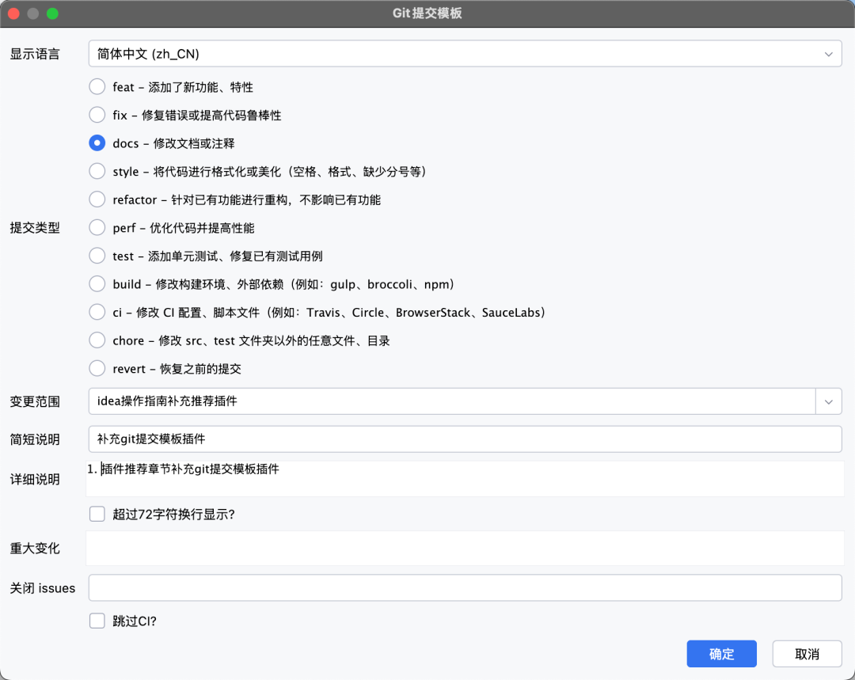
Task: Enable the 超过72字符换行显示 checkbox
Action: click(x=97, y=514)
